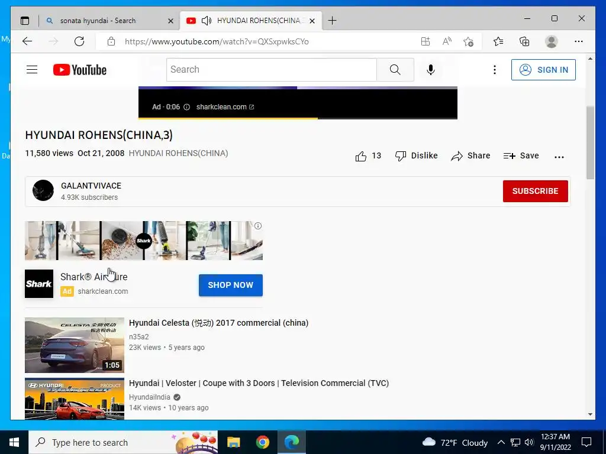This screenshot has height=454, width=606.
Task: Open YouTube settings three-dot menu
Action: point(494,70)
